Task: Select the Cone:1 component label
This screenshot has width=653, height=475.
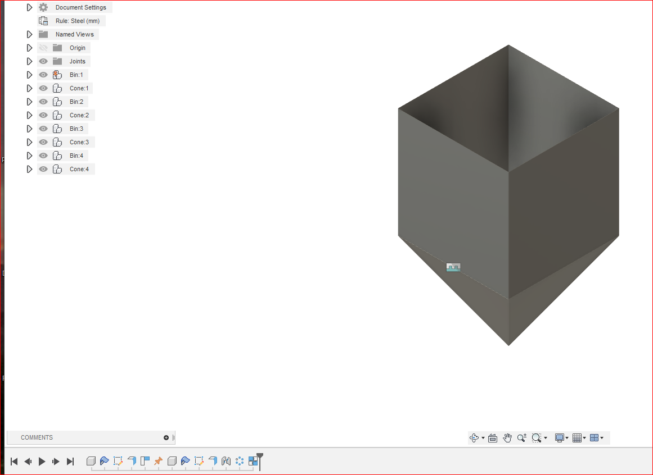Action: tap(79, 88)
